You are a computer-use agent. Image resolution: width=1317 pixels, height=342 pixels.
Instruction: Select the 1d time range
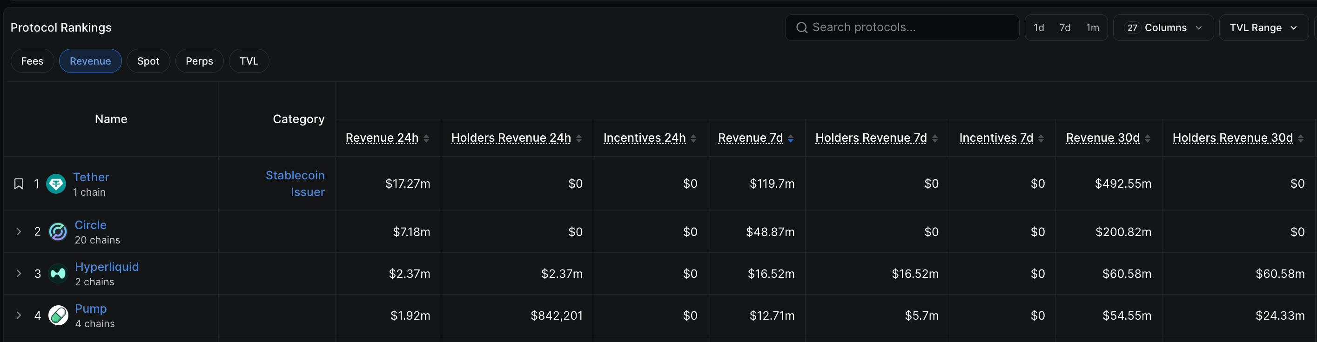coord(1038,27)
